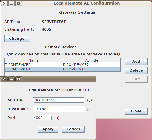Maximize the Local/Remote AE Configuration window
Image resolution: width=152 pixels, height=140 pixels.
tap(18, 4)
